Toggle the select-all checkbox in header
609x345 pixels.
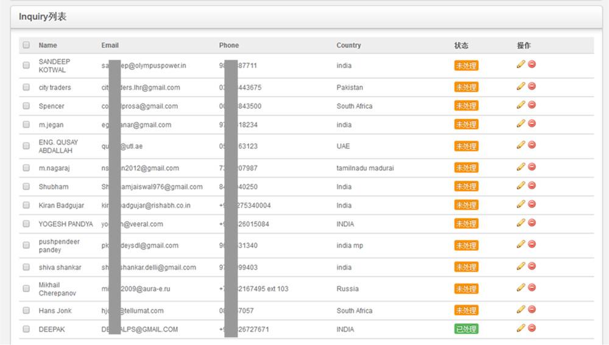pos(26,45)
